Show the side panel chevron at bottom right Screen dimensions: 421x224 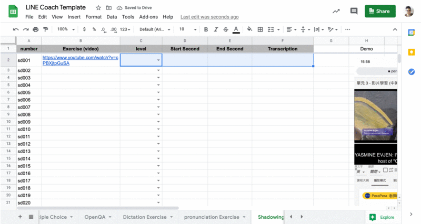[x=411, y=214]
